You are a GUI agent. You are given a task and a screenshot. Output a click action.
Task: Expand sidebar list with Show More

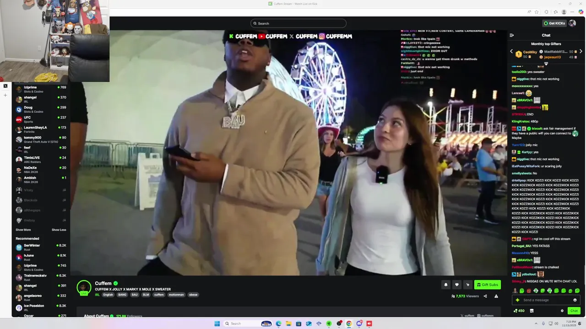tap(23, 230)
